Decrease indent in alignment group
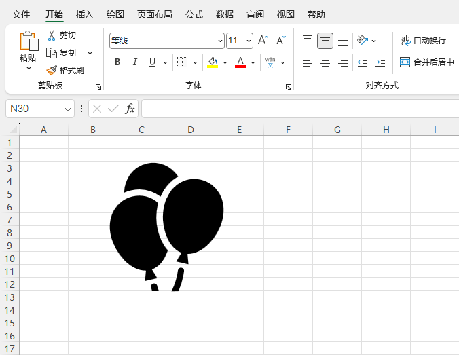 (x=363, y=62)
